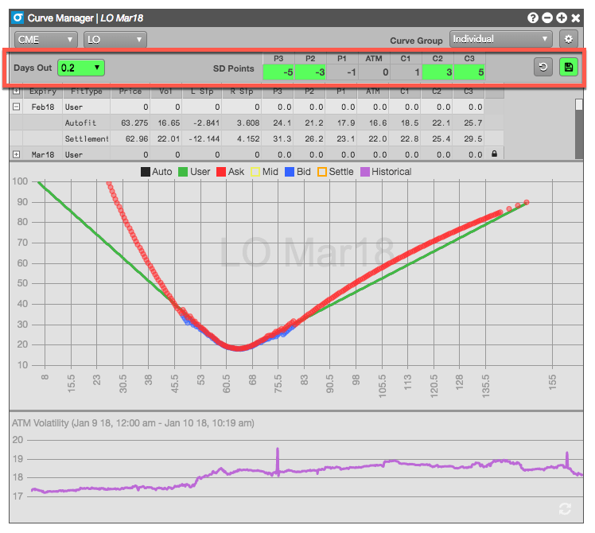The image size is (595, 533).
Task: Toggle the Bid series in legend
Action: pos(297,172)
